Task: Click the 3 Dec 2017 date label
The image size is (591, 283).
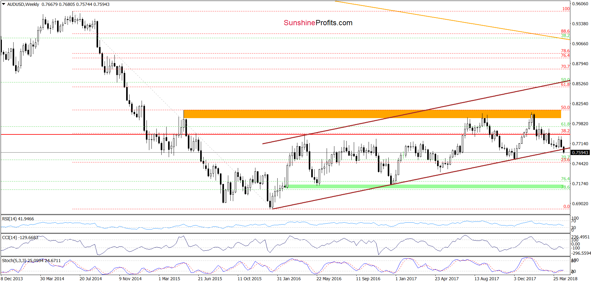Action: click(525, 279)
